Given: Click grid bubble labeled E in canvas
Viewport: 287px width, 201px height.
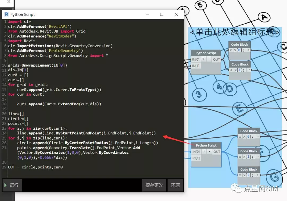Looking at the screenshot, I should pos(239,109).
